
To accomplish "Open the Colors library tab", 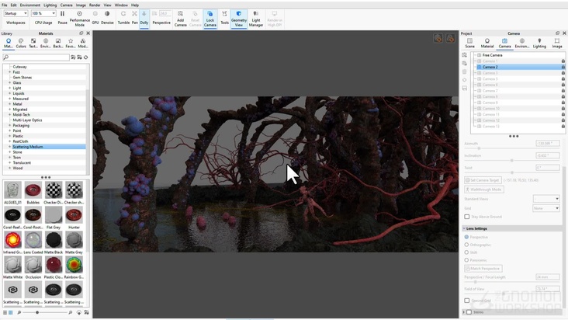I will (x=21, y=43).
